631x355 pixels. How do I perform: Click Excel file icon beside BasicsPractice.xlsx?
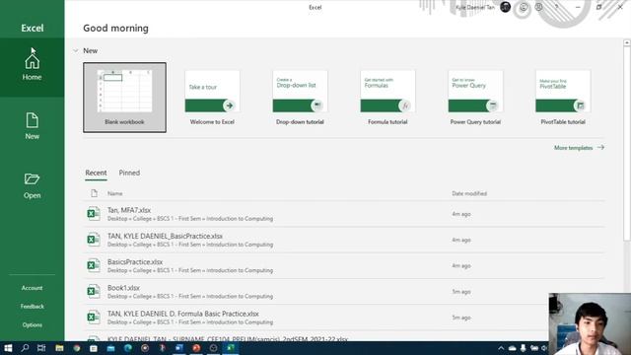pos(94,265)
